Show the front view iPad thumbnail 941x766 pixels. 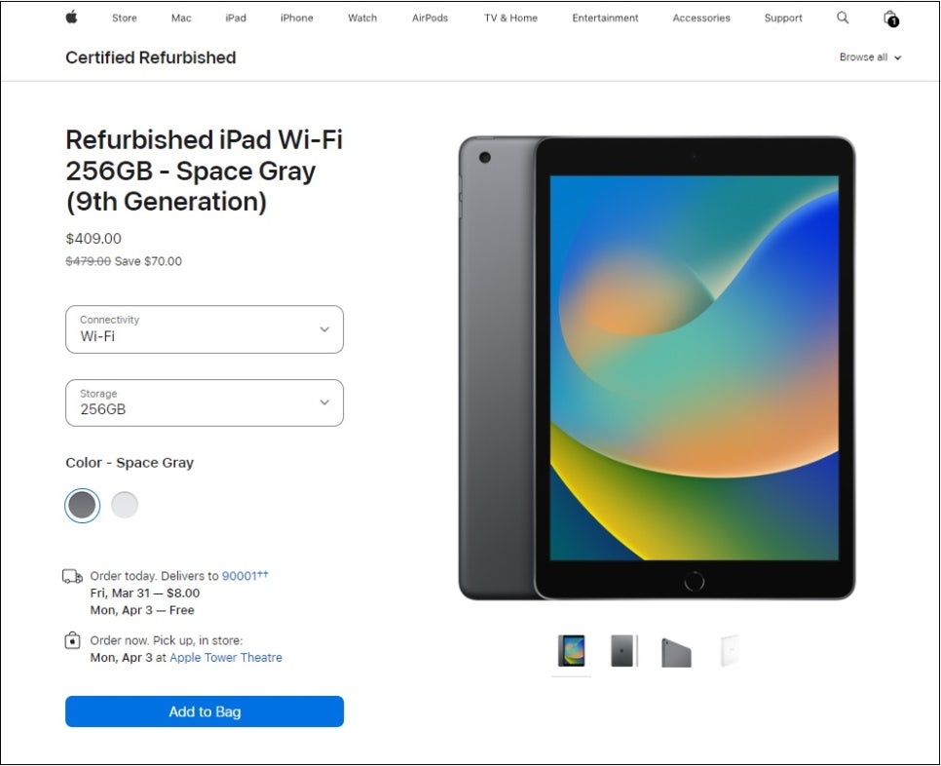[x=571, y=651]
